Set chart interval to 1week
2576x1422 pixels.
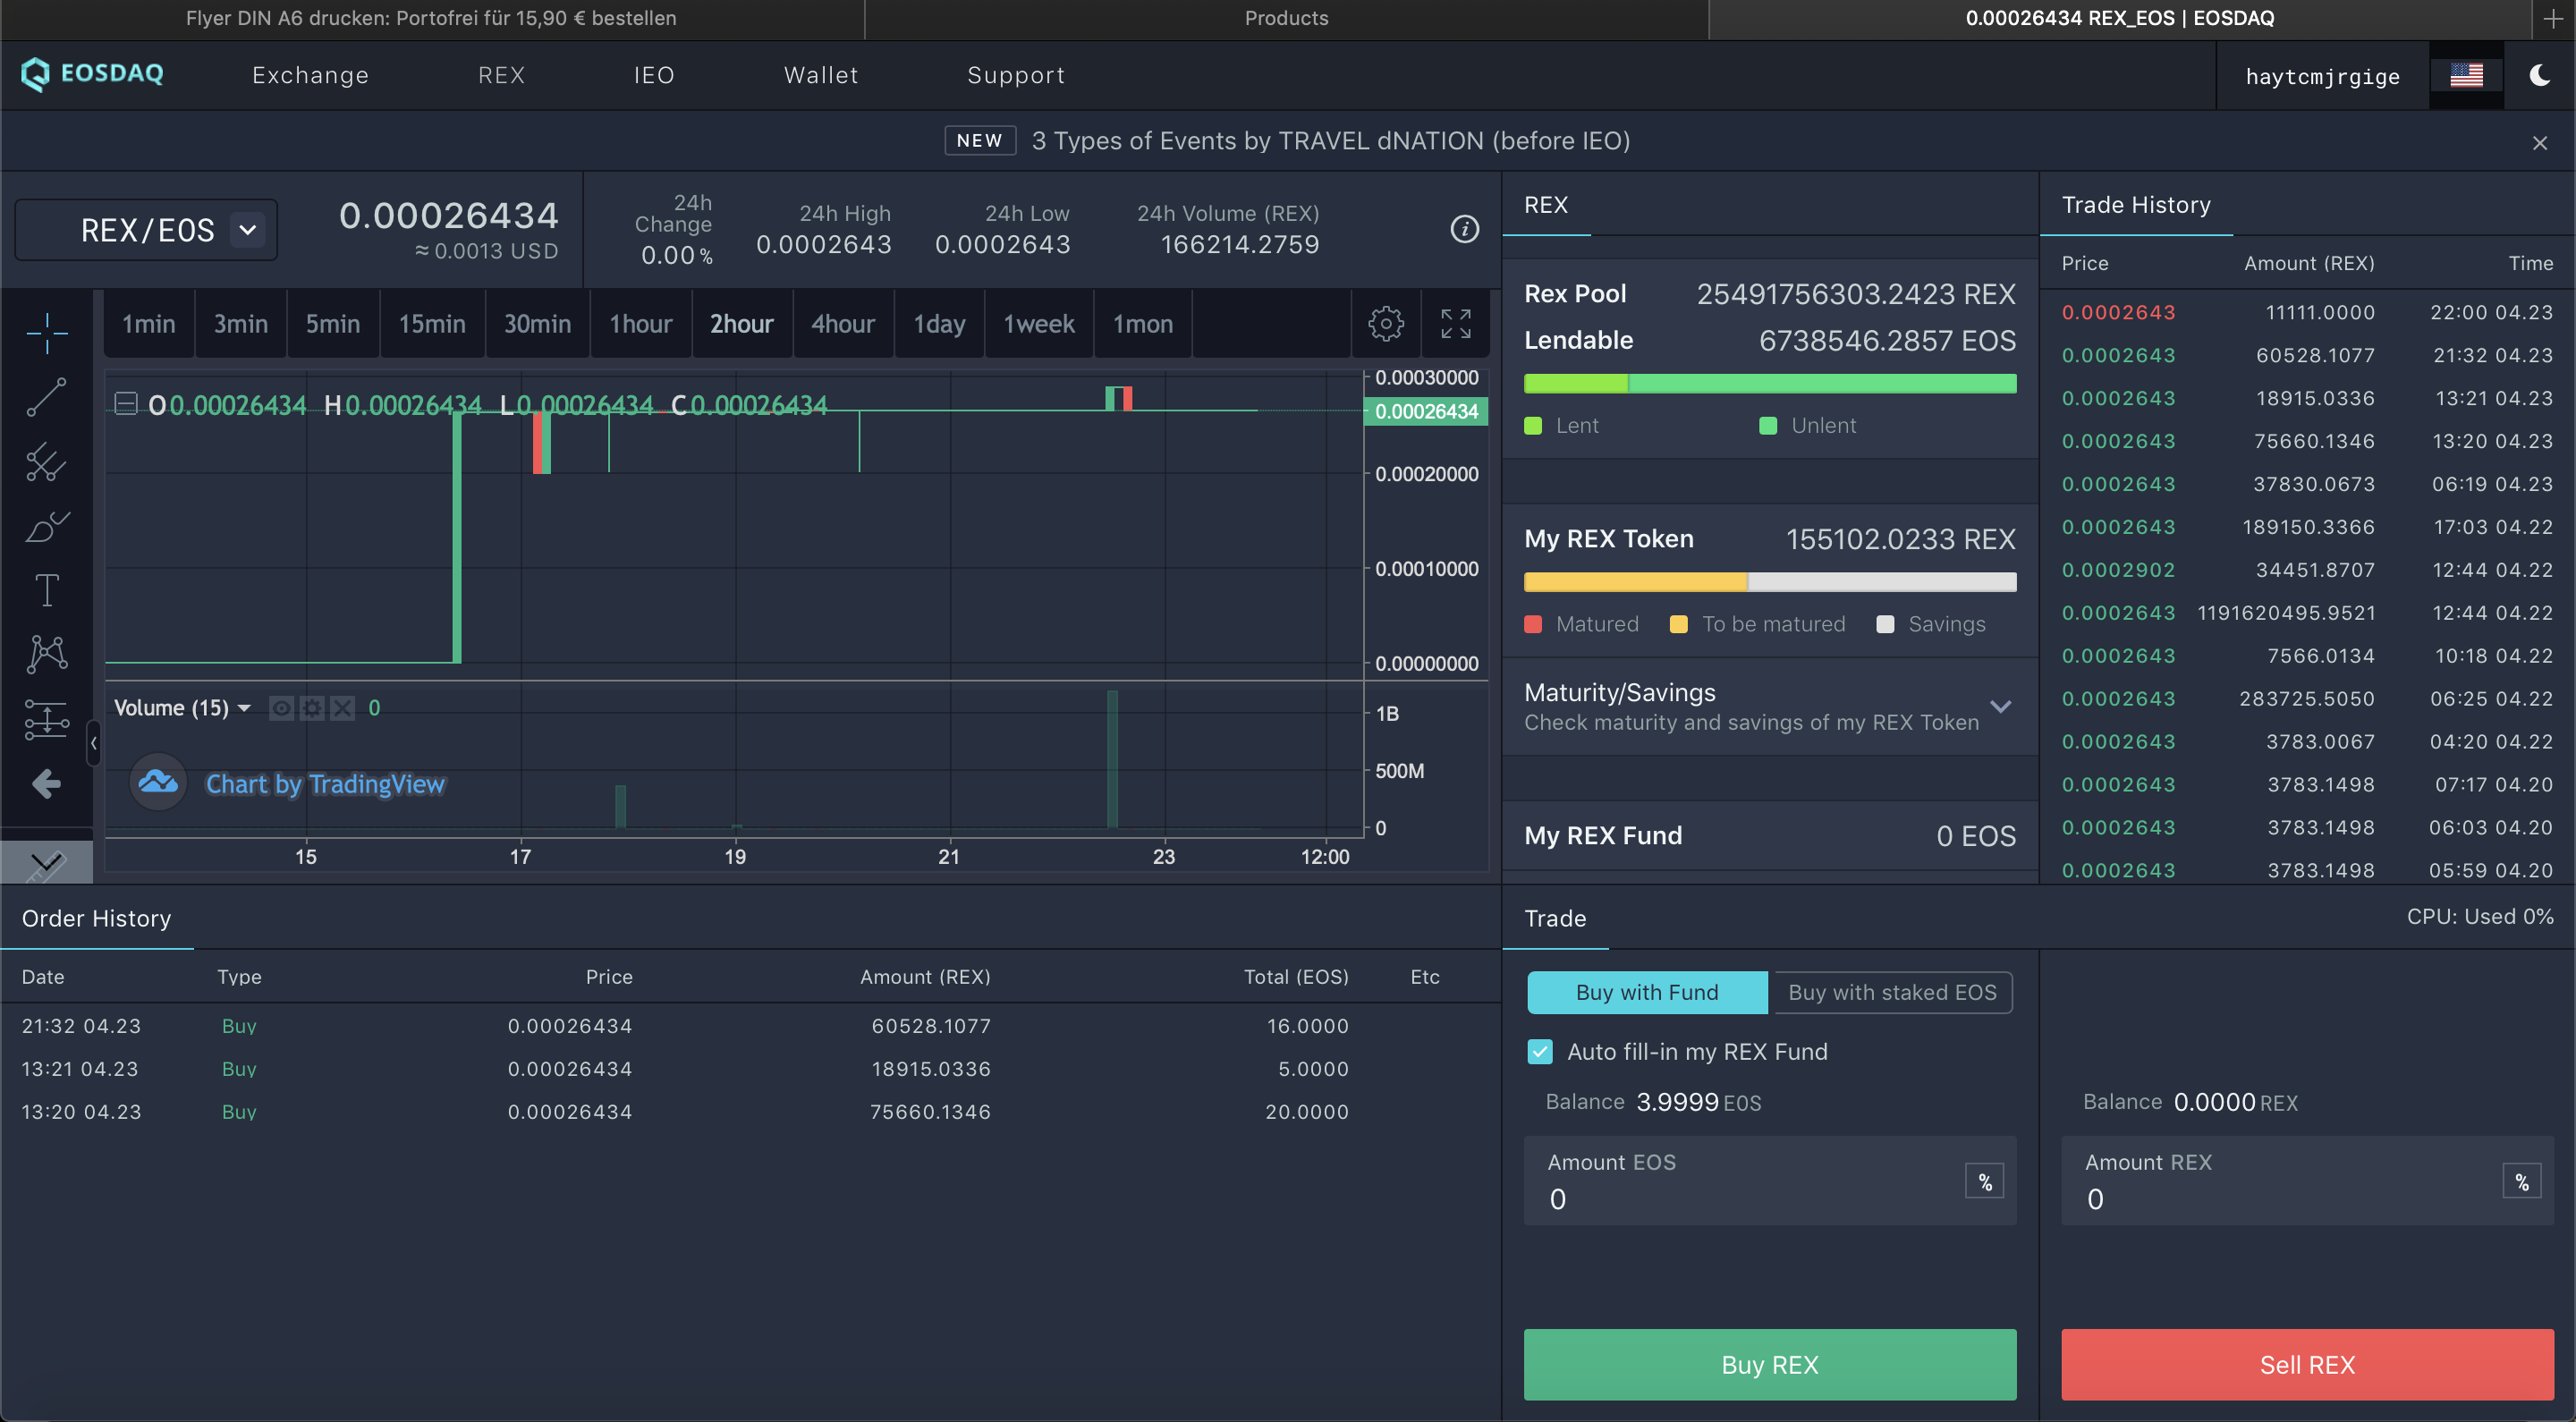(1039, 323)
